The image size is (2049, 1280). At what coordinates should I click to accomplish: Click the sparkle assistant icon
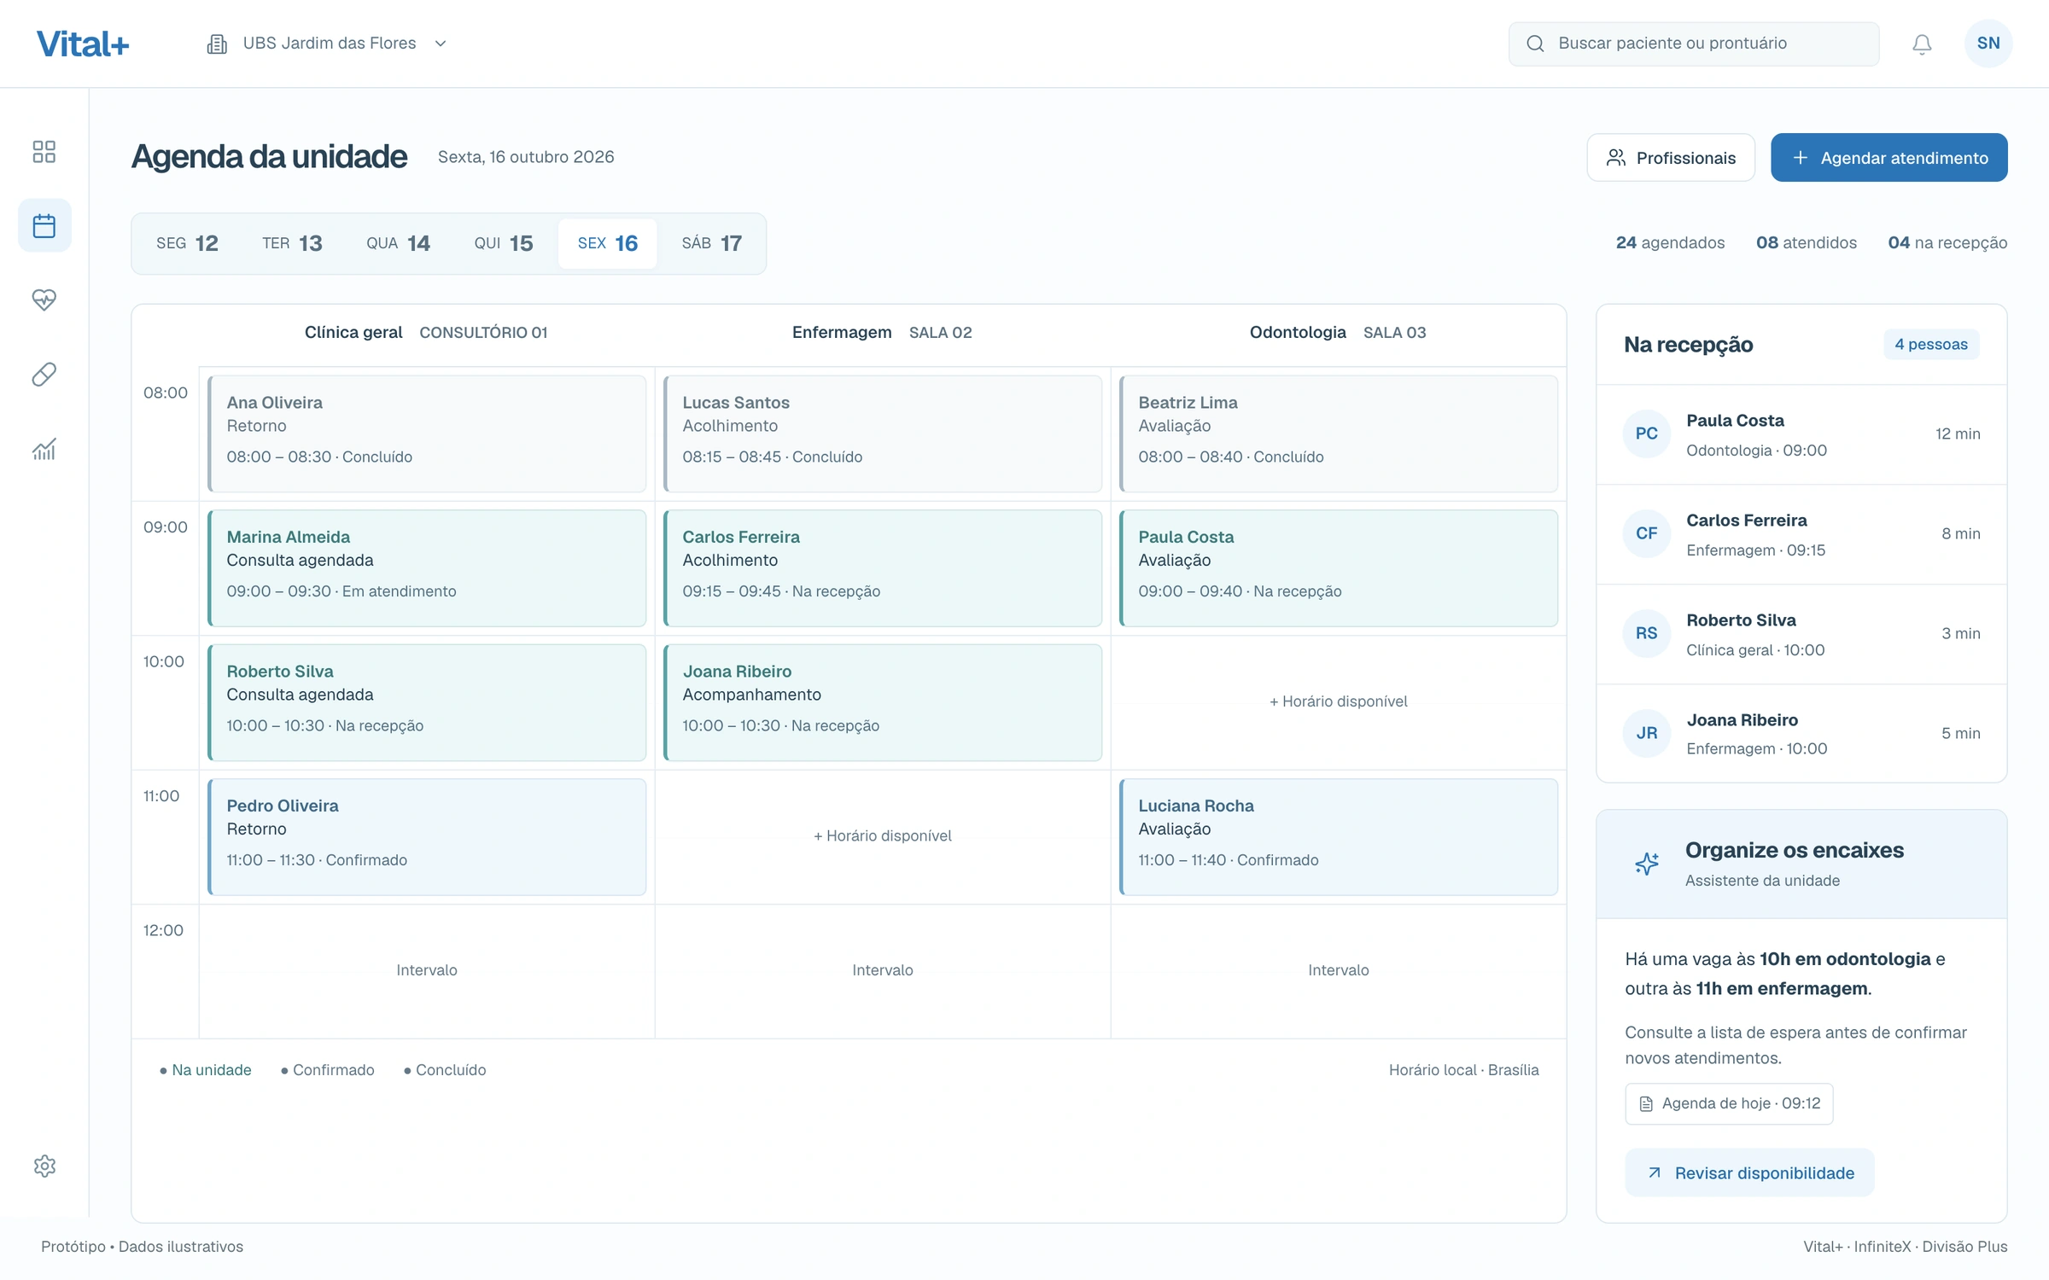(1647, 864)
